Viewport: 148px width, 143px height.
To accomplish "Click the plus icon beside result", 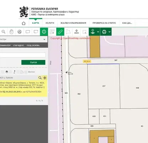I will 45,78.
